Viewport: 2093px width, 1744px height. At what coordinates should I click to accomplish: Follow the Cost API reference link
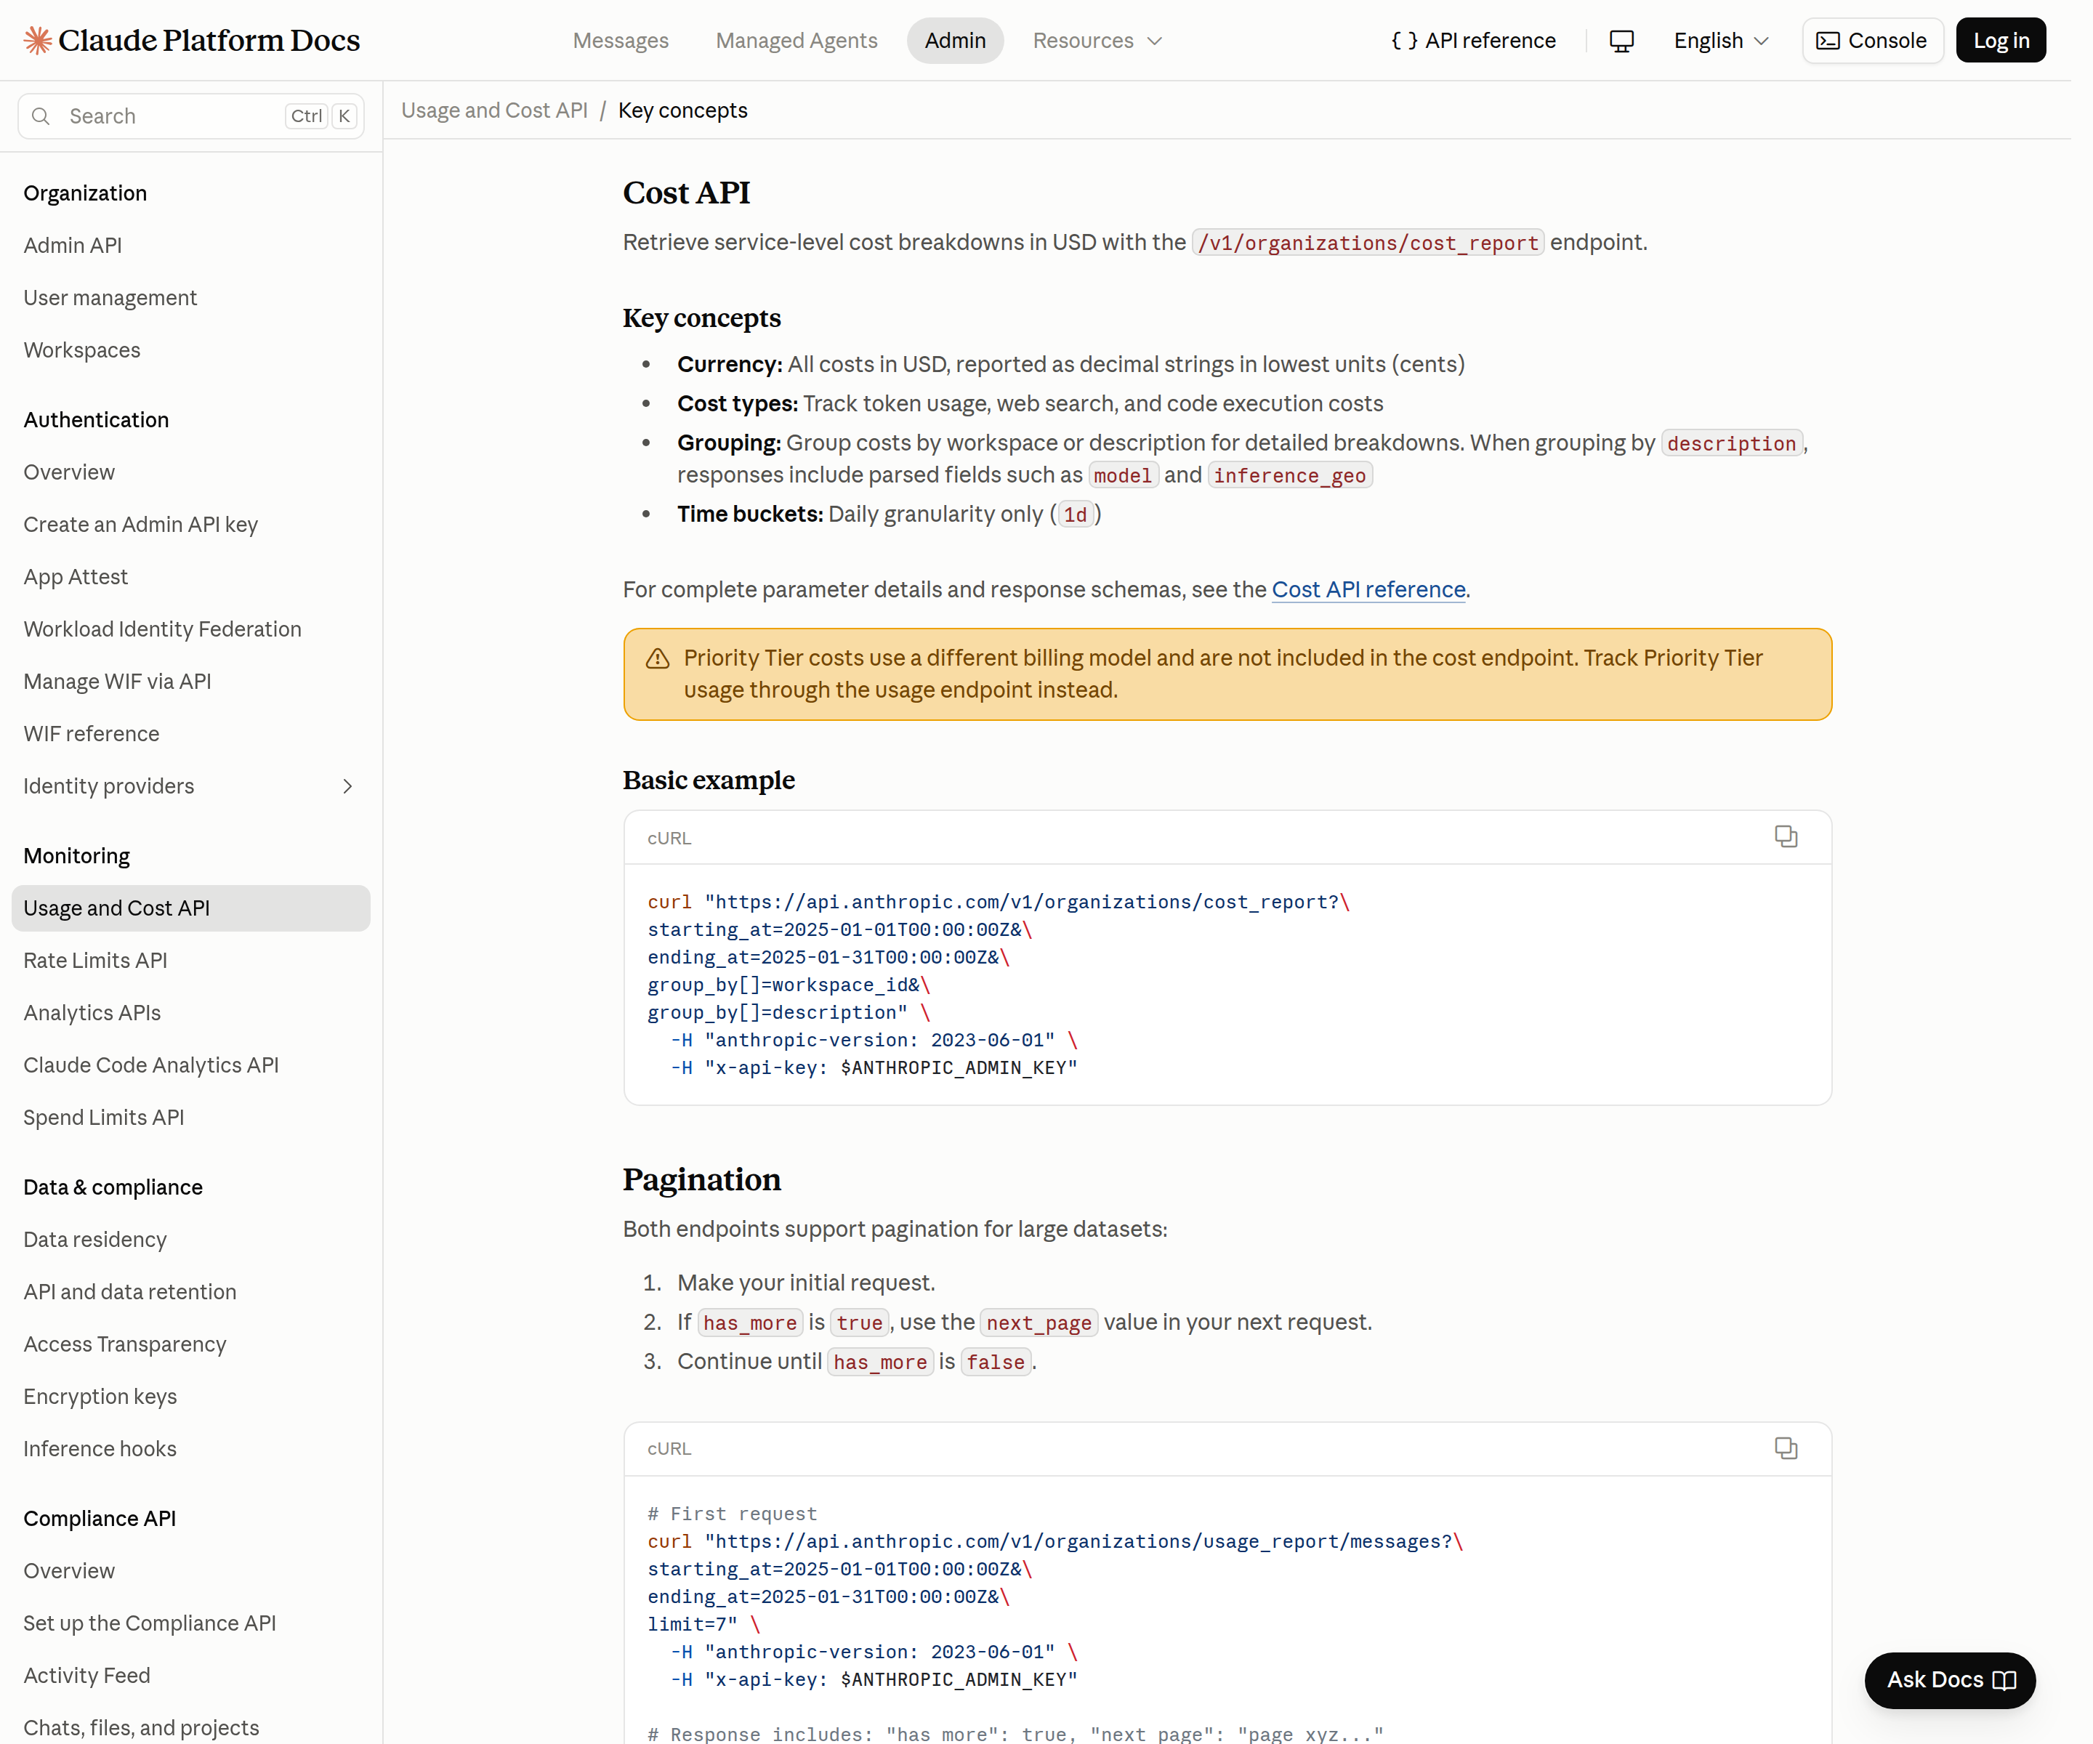tap(1382, 596)
